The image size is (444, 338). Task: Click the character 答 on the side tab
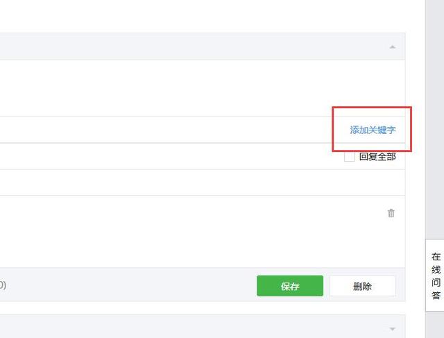[x=436, y=295]
